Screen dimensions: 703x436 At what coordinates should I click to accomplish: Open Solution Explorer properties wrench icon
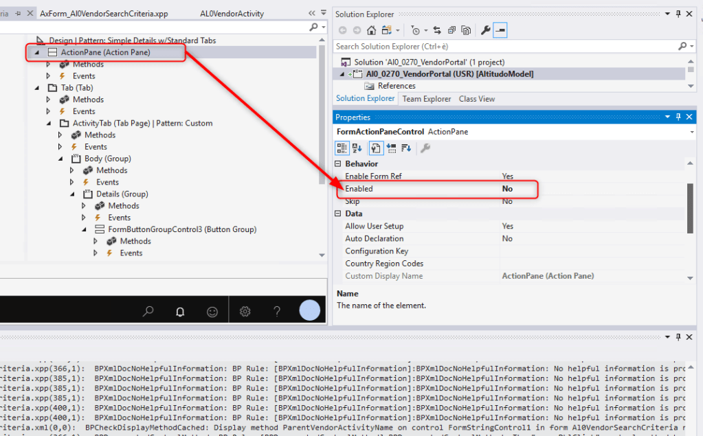(485, 30)
